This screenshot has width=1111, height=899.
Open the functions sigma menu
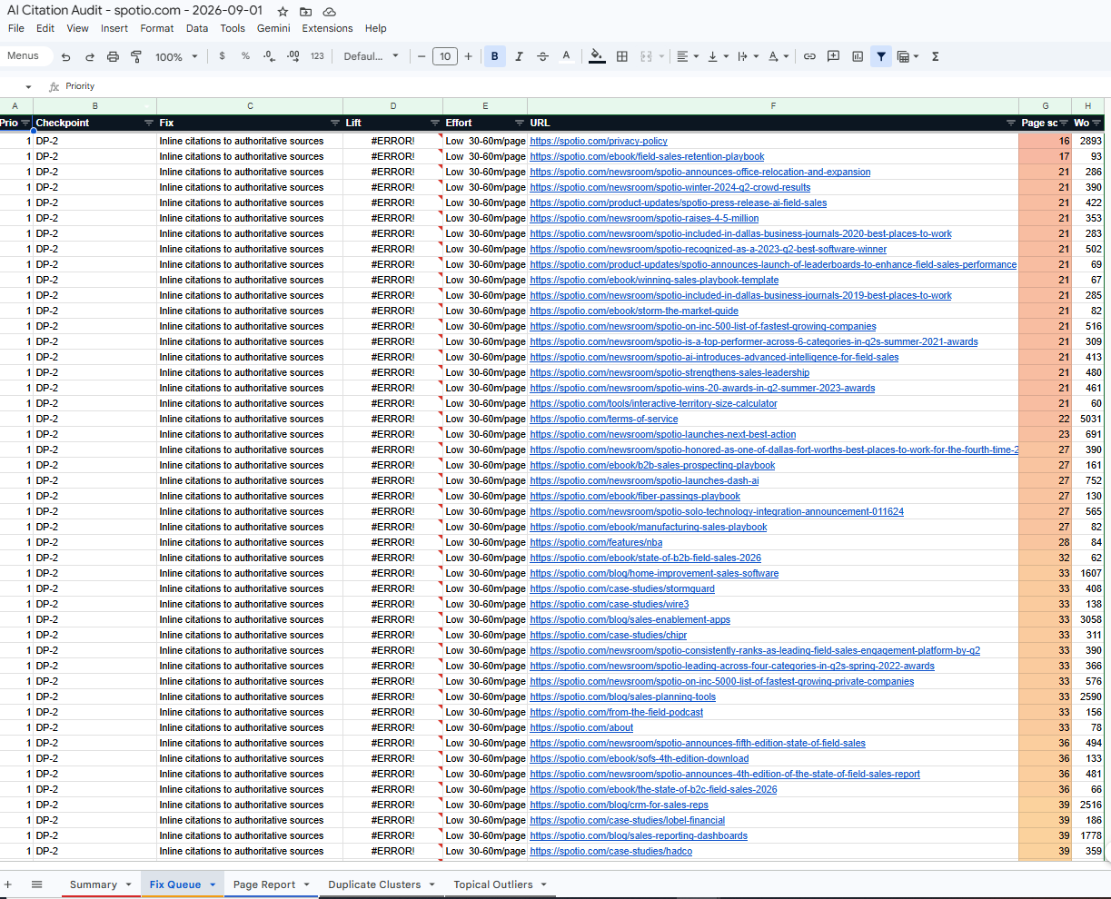(x=935, y=56)
